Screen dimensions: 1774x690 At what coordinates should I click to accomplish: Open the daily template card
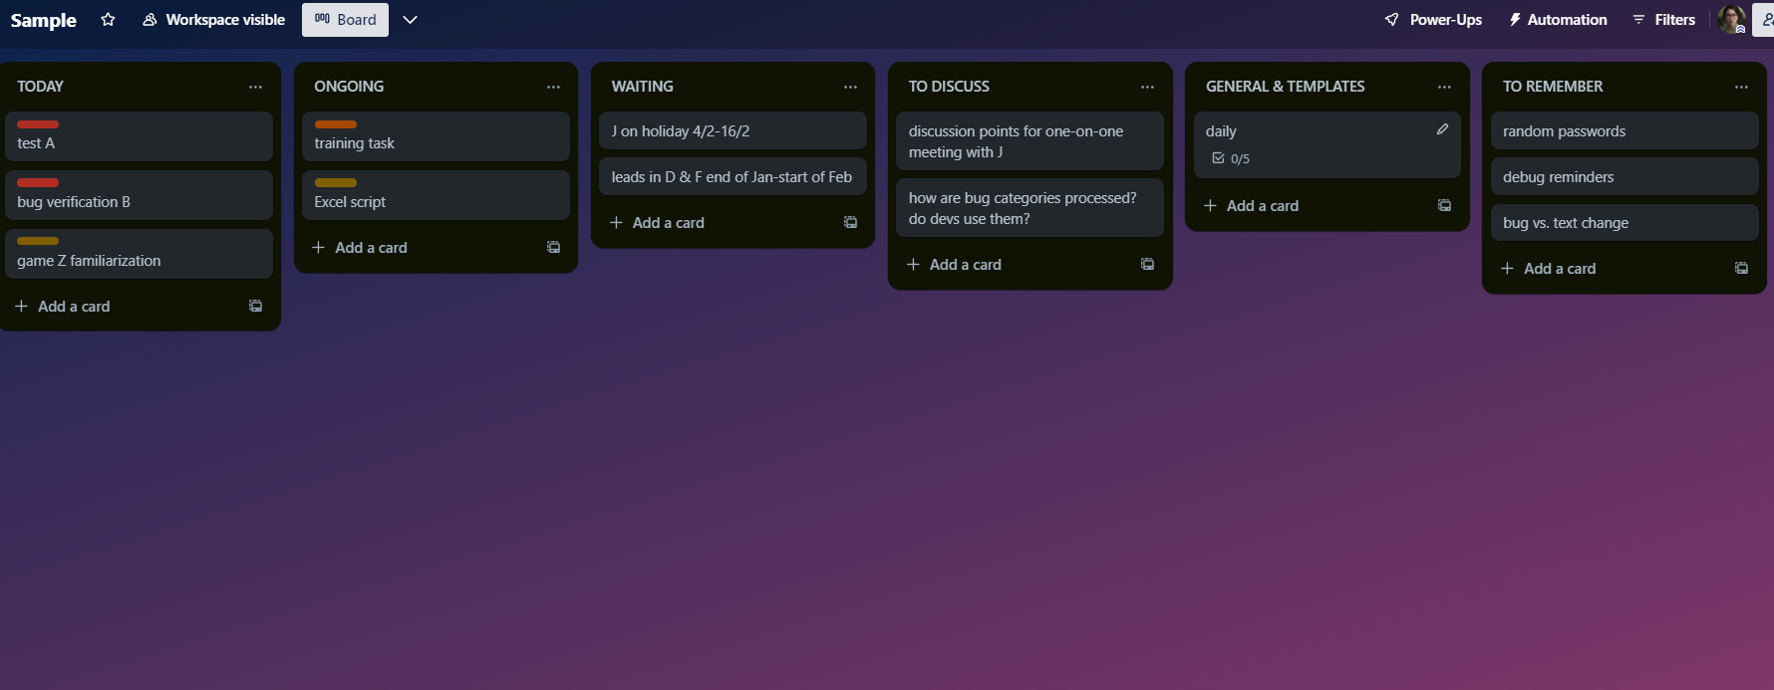(1327, 145)
